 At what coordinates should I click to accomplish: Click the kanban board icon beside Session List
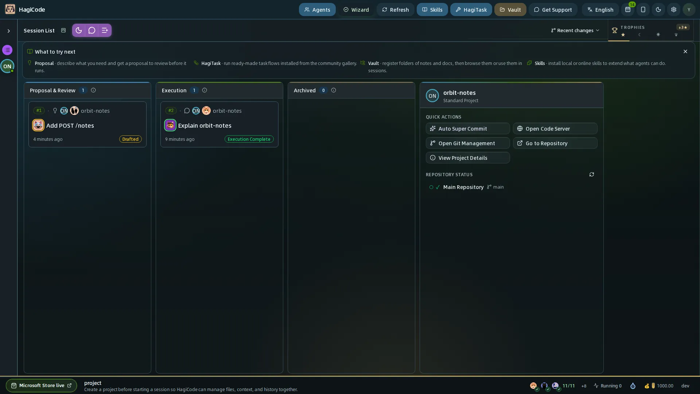click(x=63, y=30)
